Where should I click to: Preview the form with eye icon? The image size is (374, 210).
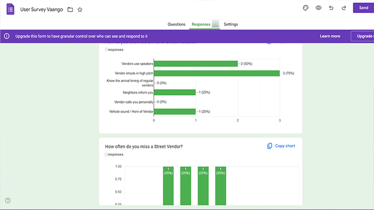318,8
